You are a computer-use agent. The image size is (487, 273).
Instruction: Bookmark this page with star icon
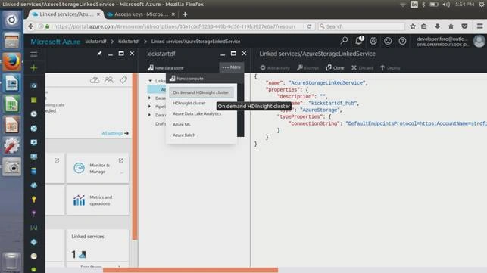point(413,26)
